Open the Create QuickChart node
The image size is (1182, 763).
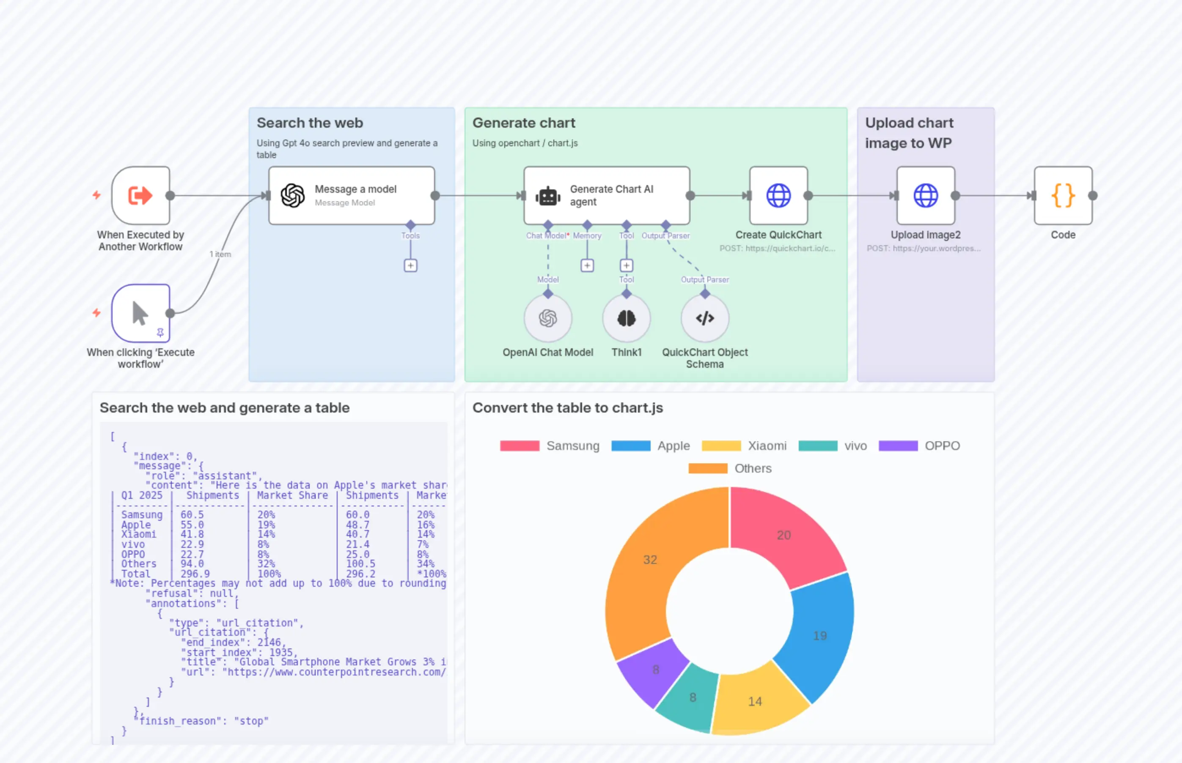coord(778,195)
